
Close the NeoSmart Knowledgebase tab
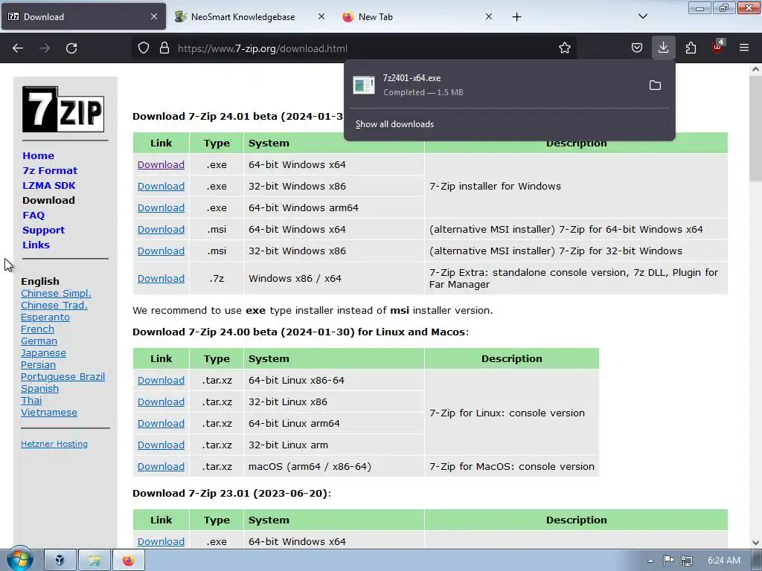(321, 16)
